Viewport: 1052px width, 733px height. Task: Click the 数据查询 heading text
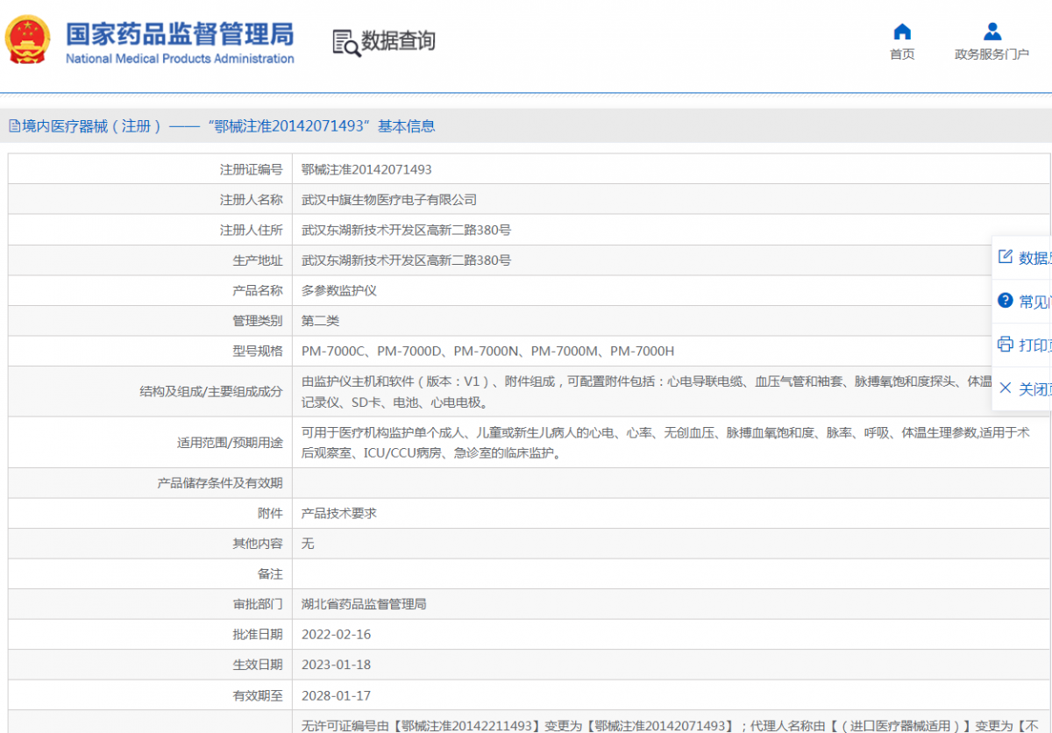tap(399, 41)
